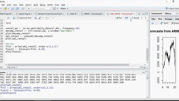Expand the recent files dropdown arrow
Screen dimensions: 179x101
click(8, 8)
